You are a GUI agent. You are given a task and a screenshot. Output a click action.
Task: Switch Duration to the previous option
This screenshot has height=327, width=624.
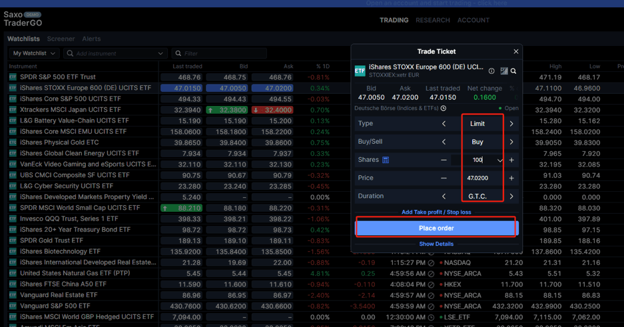[x=444, y=196]
